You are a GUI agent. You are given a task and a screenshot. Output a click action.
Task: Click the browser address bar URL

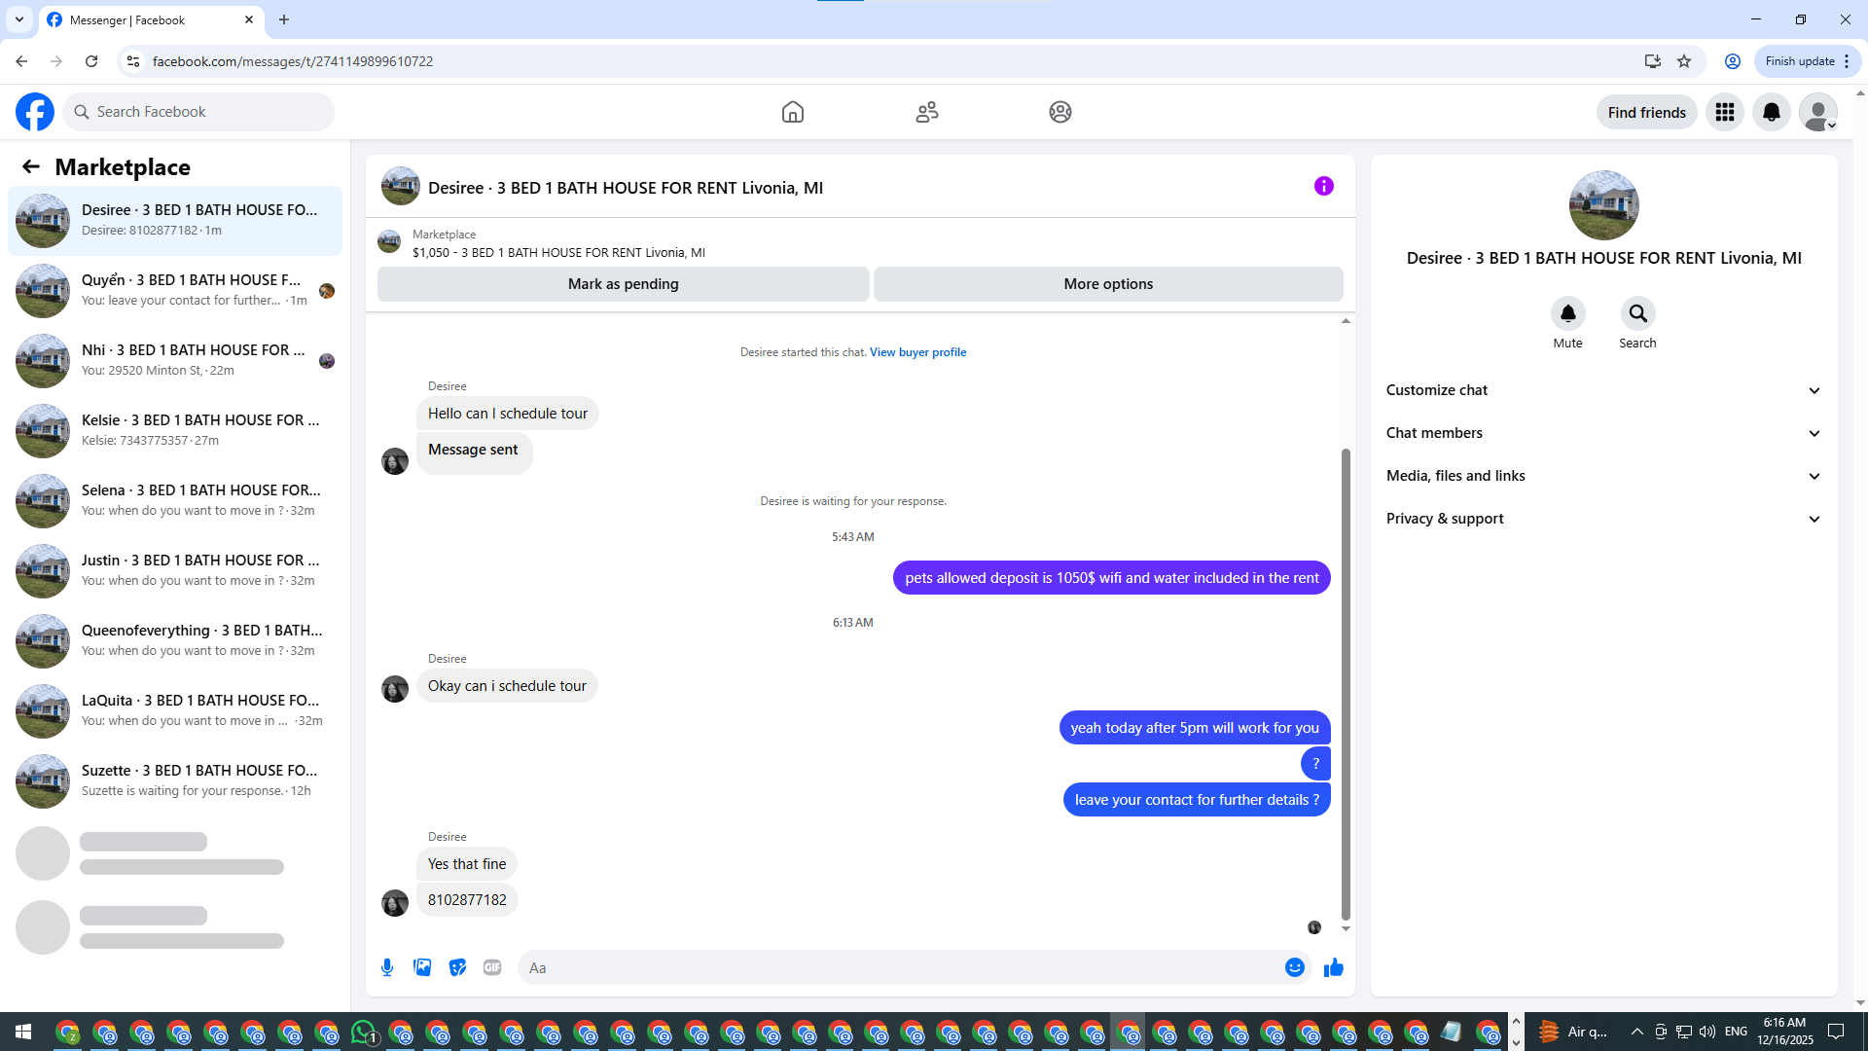[x=293, y=61]
